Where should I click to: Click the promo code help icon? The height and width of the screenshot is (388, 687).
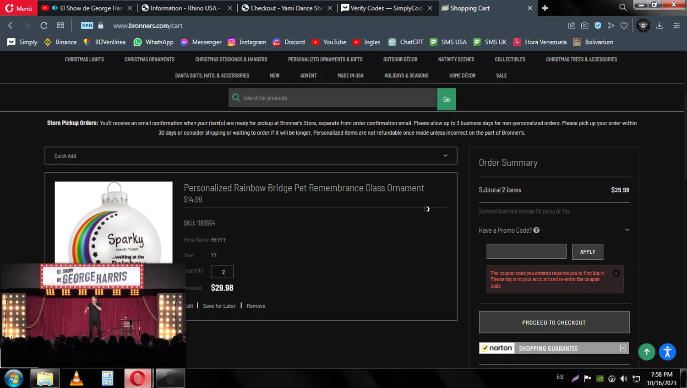coord(536,230)
